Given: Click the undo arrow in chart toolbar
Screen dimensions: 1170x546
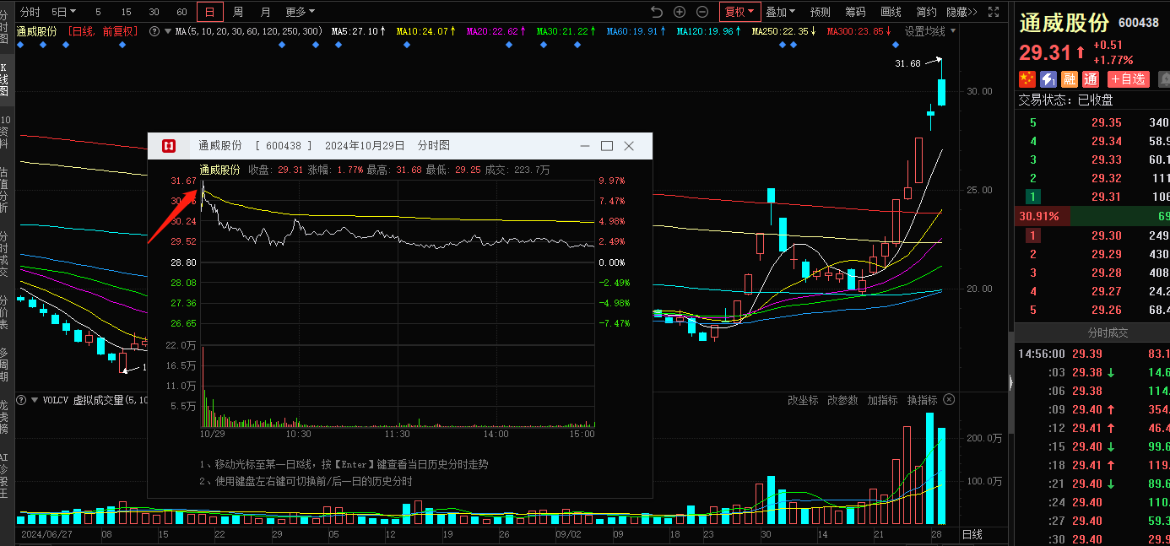Looking at the screenshot, I should pyautogui.click(x=658, y=12).
